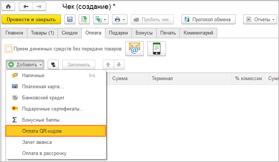Save the receipt with the floppy disk icon
The width and height of the screenshot is (279, 162).
[70, 19]
